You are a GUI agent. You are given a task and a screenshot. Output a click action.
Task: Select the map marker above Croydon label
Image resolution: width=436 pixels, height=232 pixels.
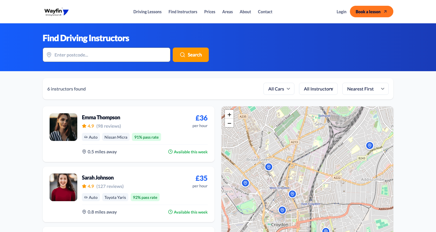[282, 210]
